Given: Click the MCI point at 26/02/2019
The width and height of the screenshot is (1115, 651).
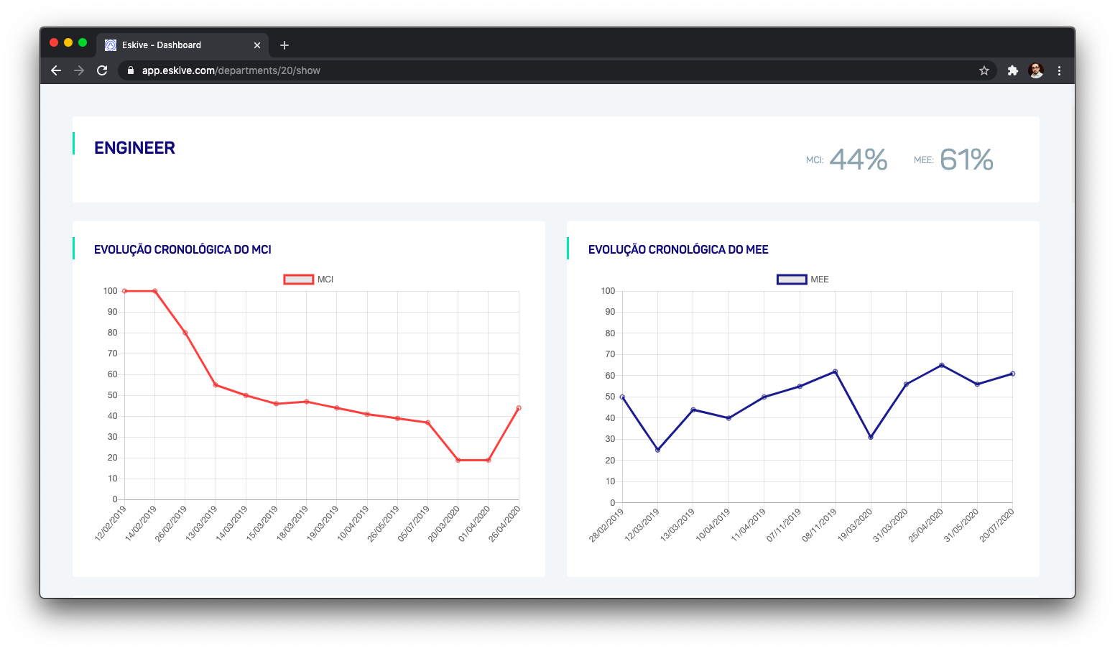Looking at the screenshot, I should click(x=185, y=333).
